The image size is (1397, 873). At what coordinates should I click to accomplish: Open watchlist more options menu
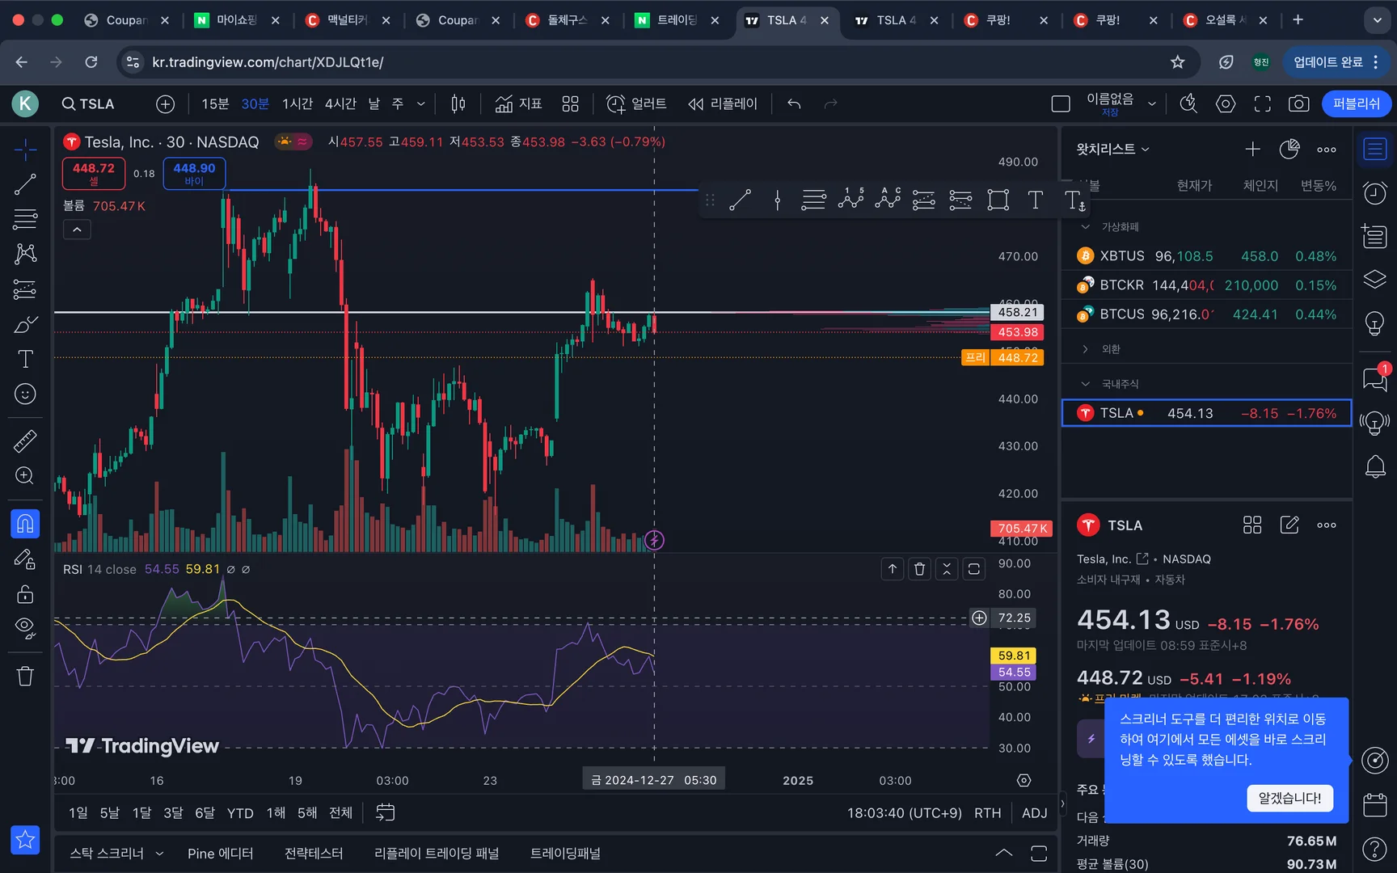1327,149
